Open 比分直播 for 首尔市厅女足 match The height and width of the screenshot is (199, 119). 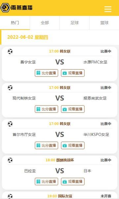point(46,145)
